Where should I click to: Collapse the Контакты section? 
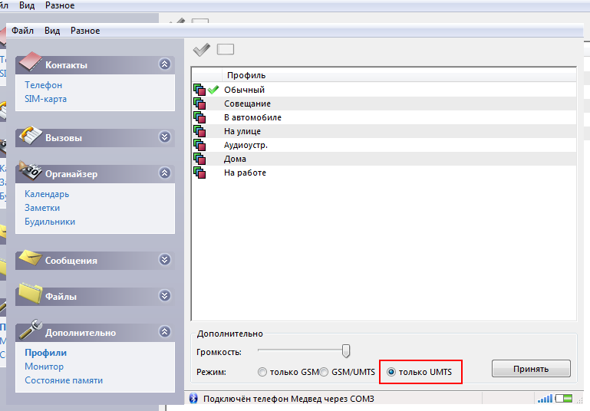[x=164, y=64]
